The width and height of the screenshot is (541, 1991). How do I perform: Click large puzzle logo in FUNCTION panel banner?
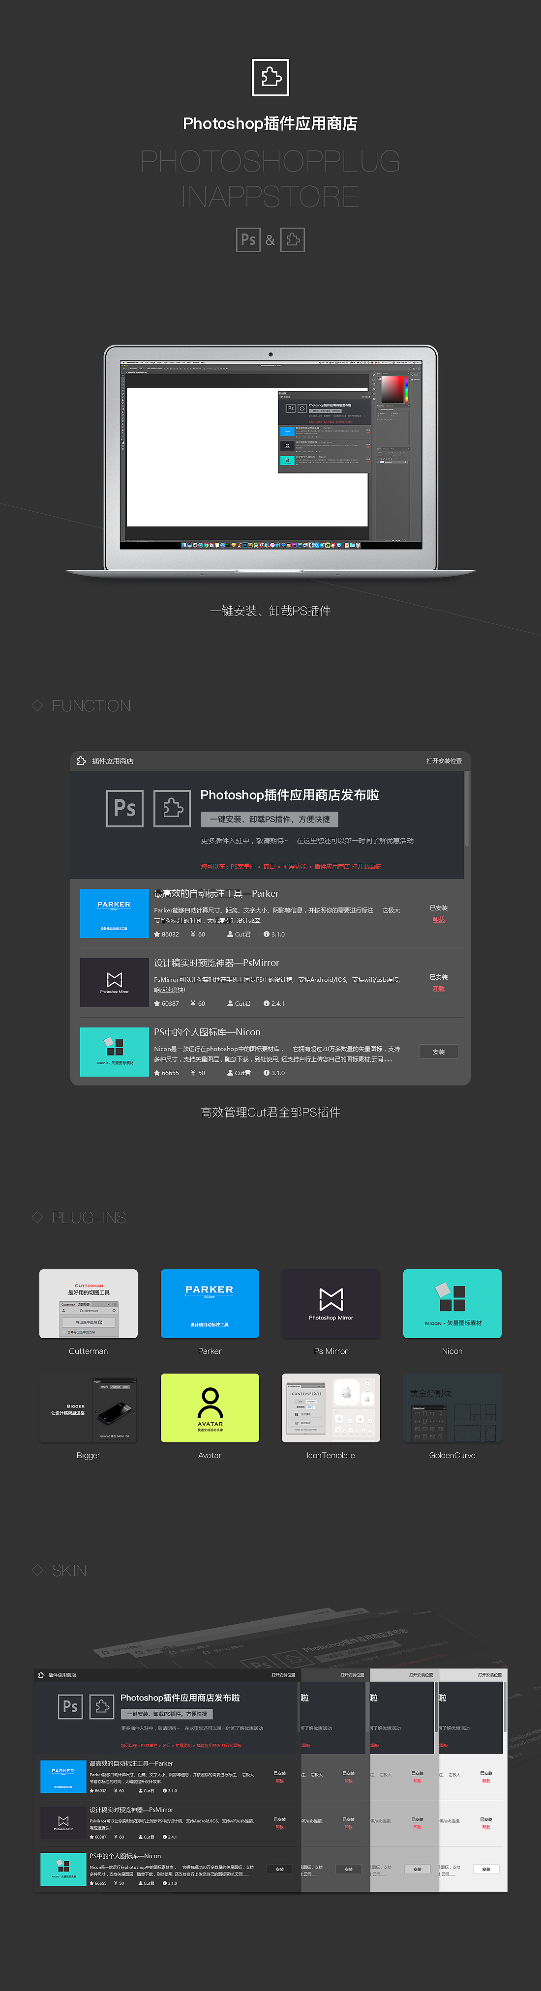pyautogui.click(x=172, y=808)
